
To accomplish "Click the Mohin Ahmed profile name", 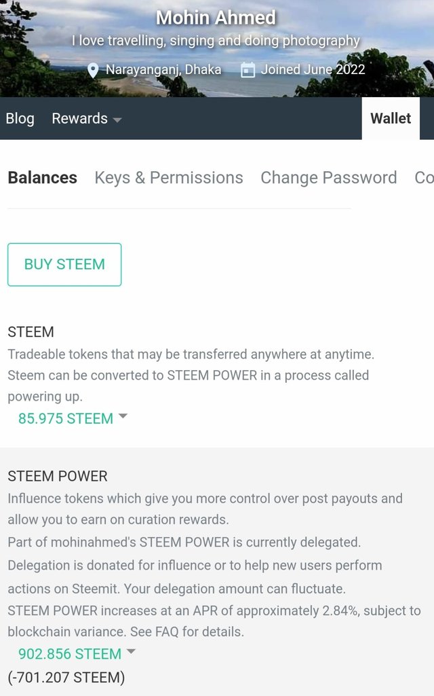I will (x=216, y=18).
